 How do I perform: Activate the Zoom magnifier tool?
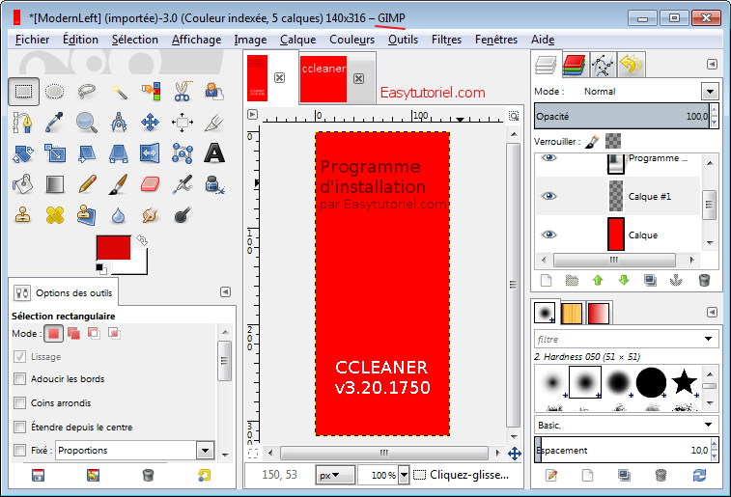tap(87, 123)
